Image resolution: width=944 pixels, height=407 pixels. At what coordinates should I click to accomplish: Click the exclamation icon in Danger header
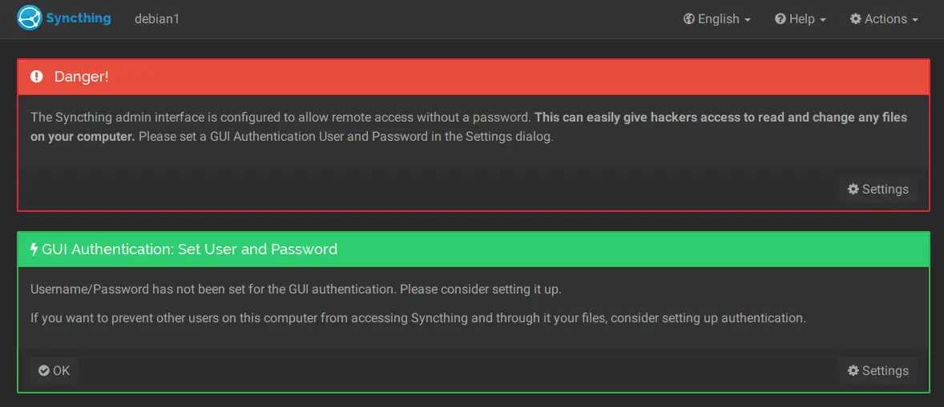coord(38,77)
